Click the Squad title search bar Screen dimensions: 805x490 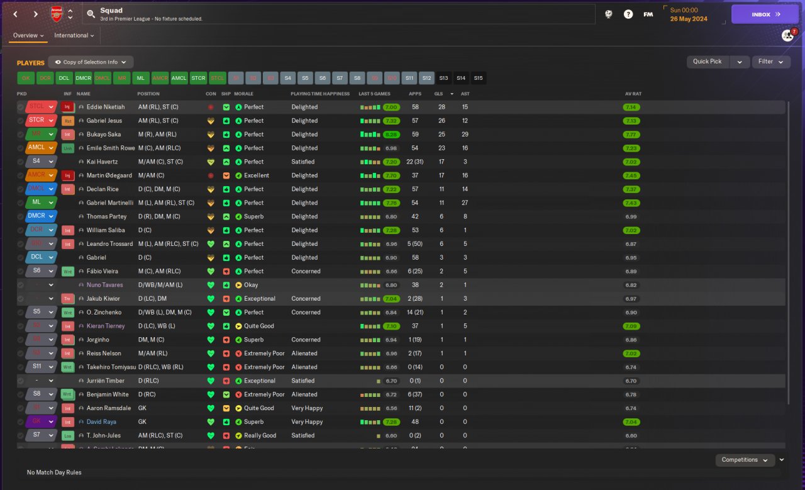pyautogui.click(x=338, y=14)
